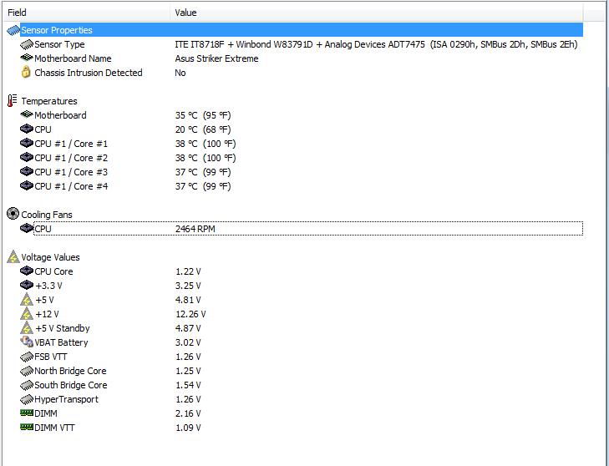Click the Cooling Fans fan icon
The image size is (609, 466).
13,214
